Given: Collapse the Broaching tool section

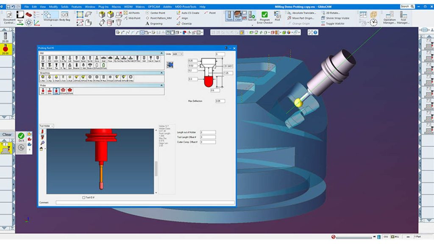Looking at the screenshot, I should 161,73.
